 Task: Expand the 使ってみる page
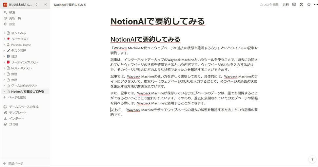4,33
